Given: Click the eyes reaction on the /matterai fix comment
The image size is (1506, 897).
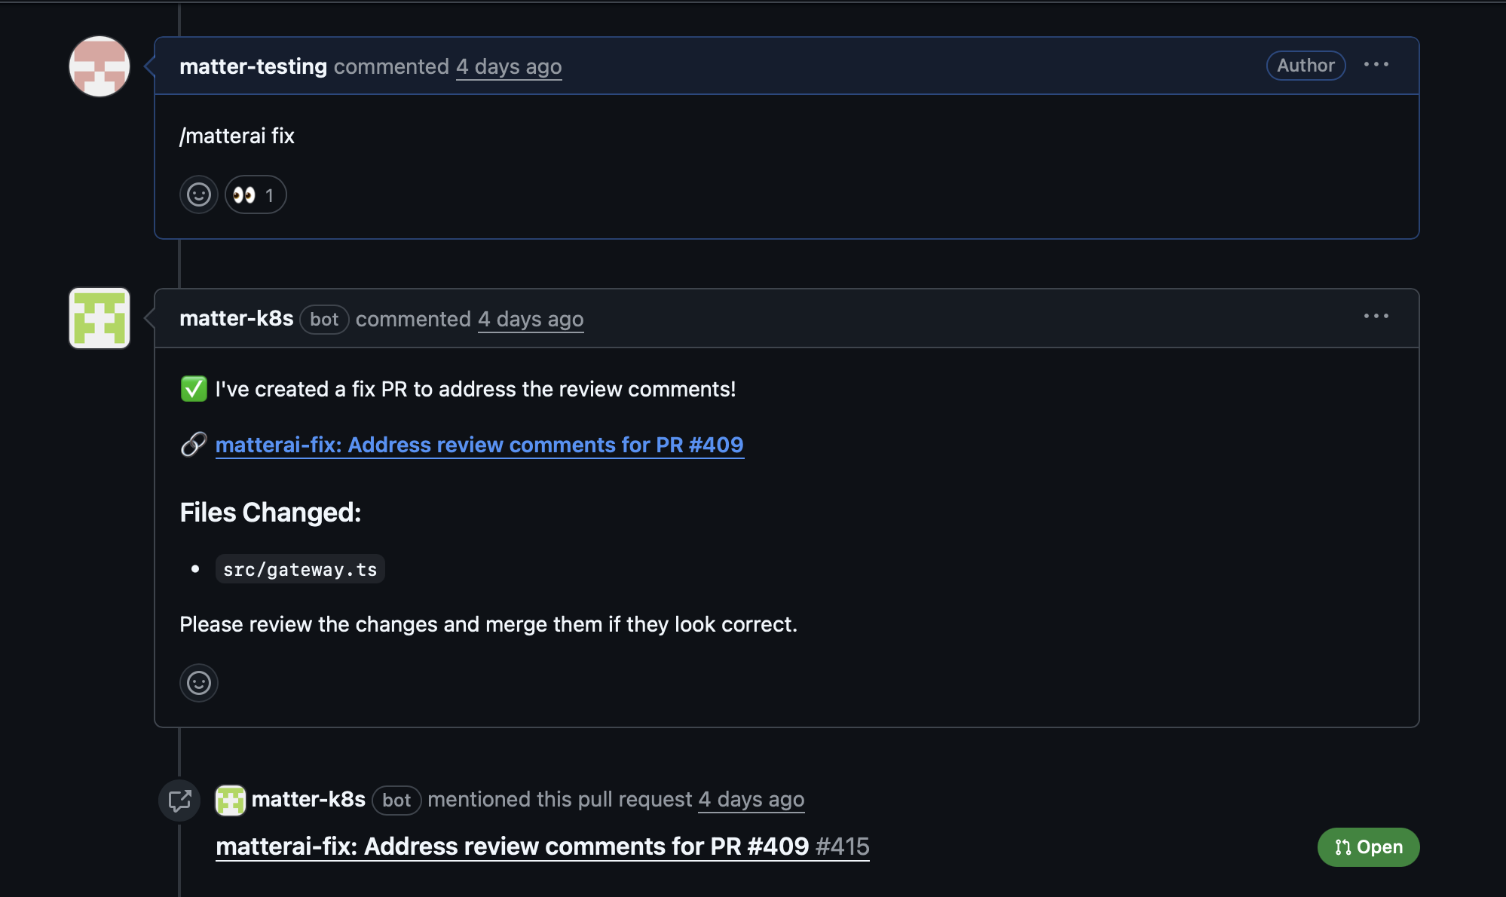Looking at the screenshot, I should (x=256, y=194).
